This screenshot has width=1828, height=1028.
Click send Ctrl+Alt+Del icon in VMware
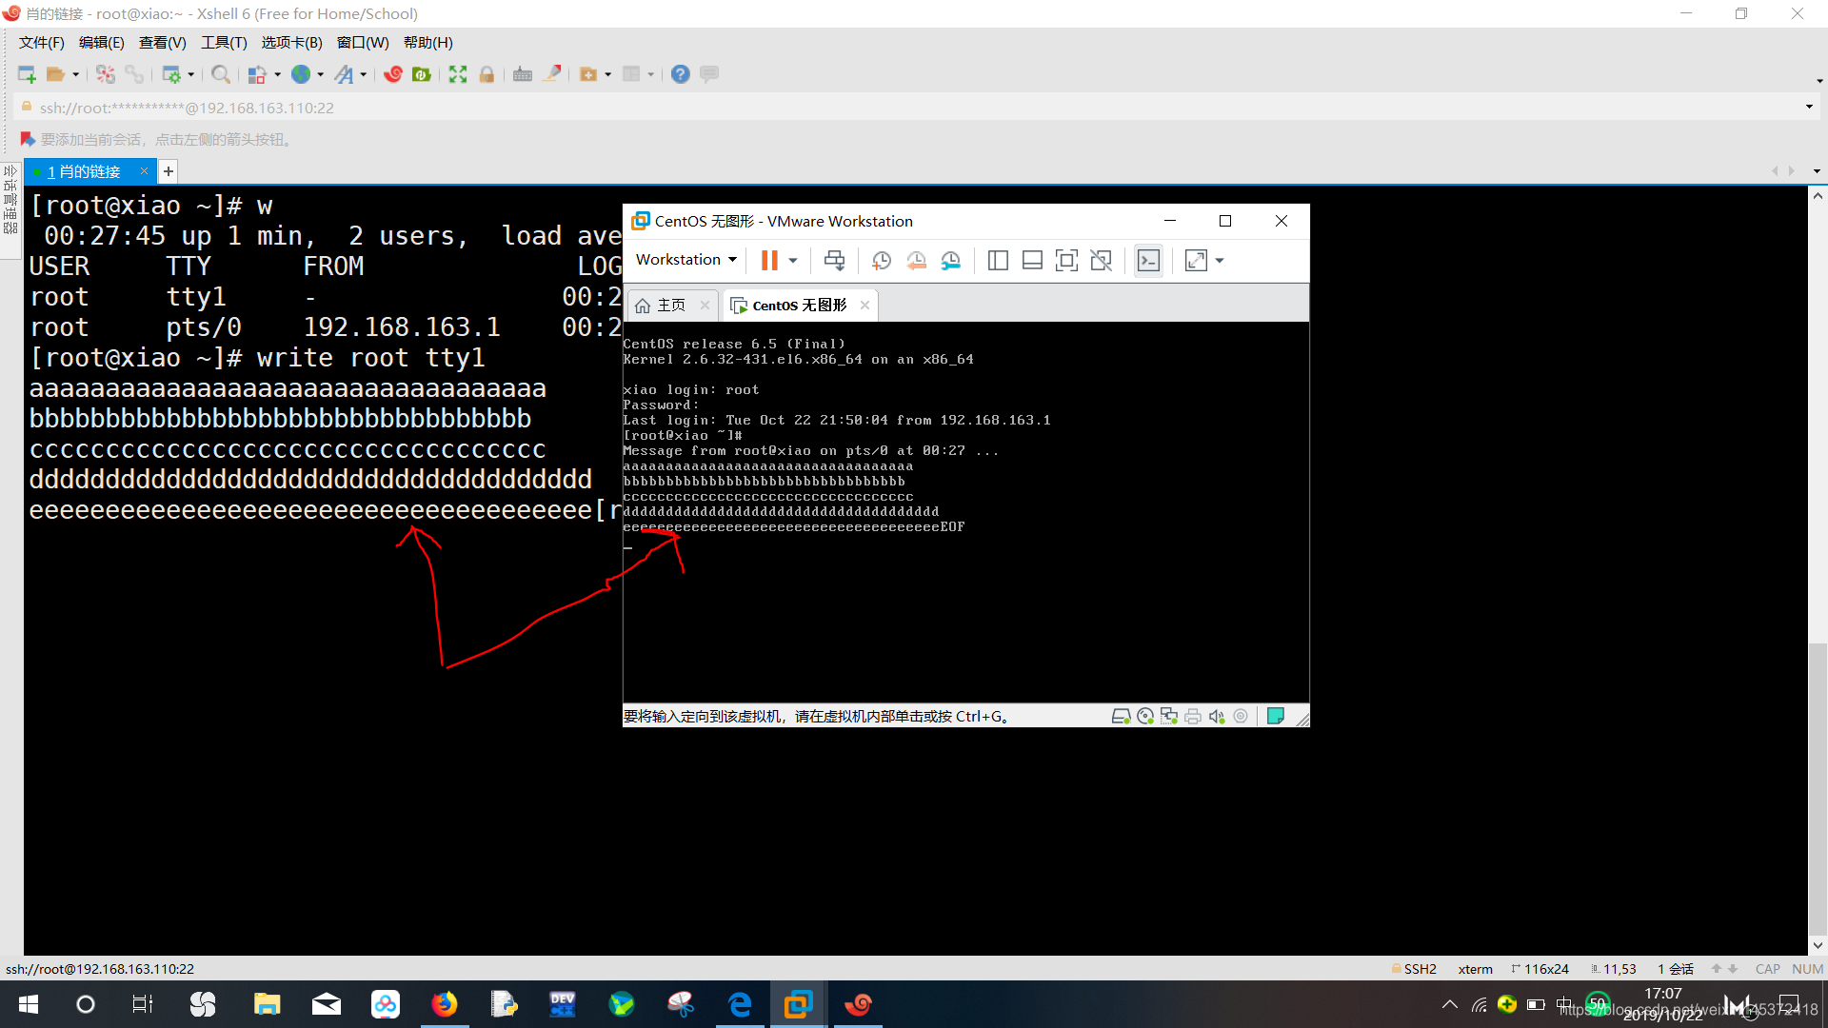(834, 260)
